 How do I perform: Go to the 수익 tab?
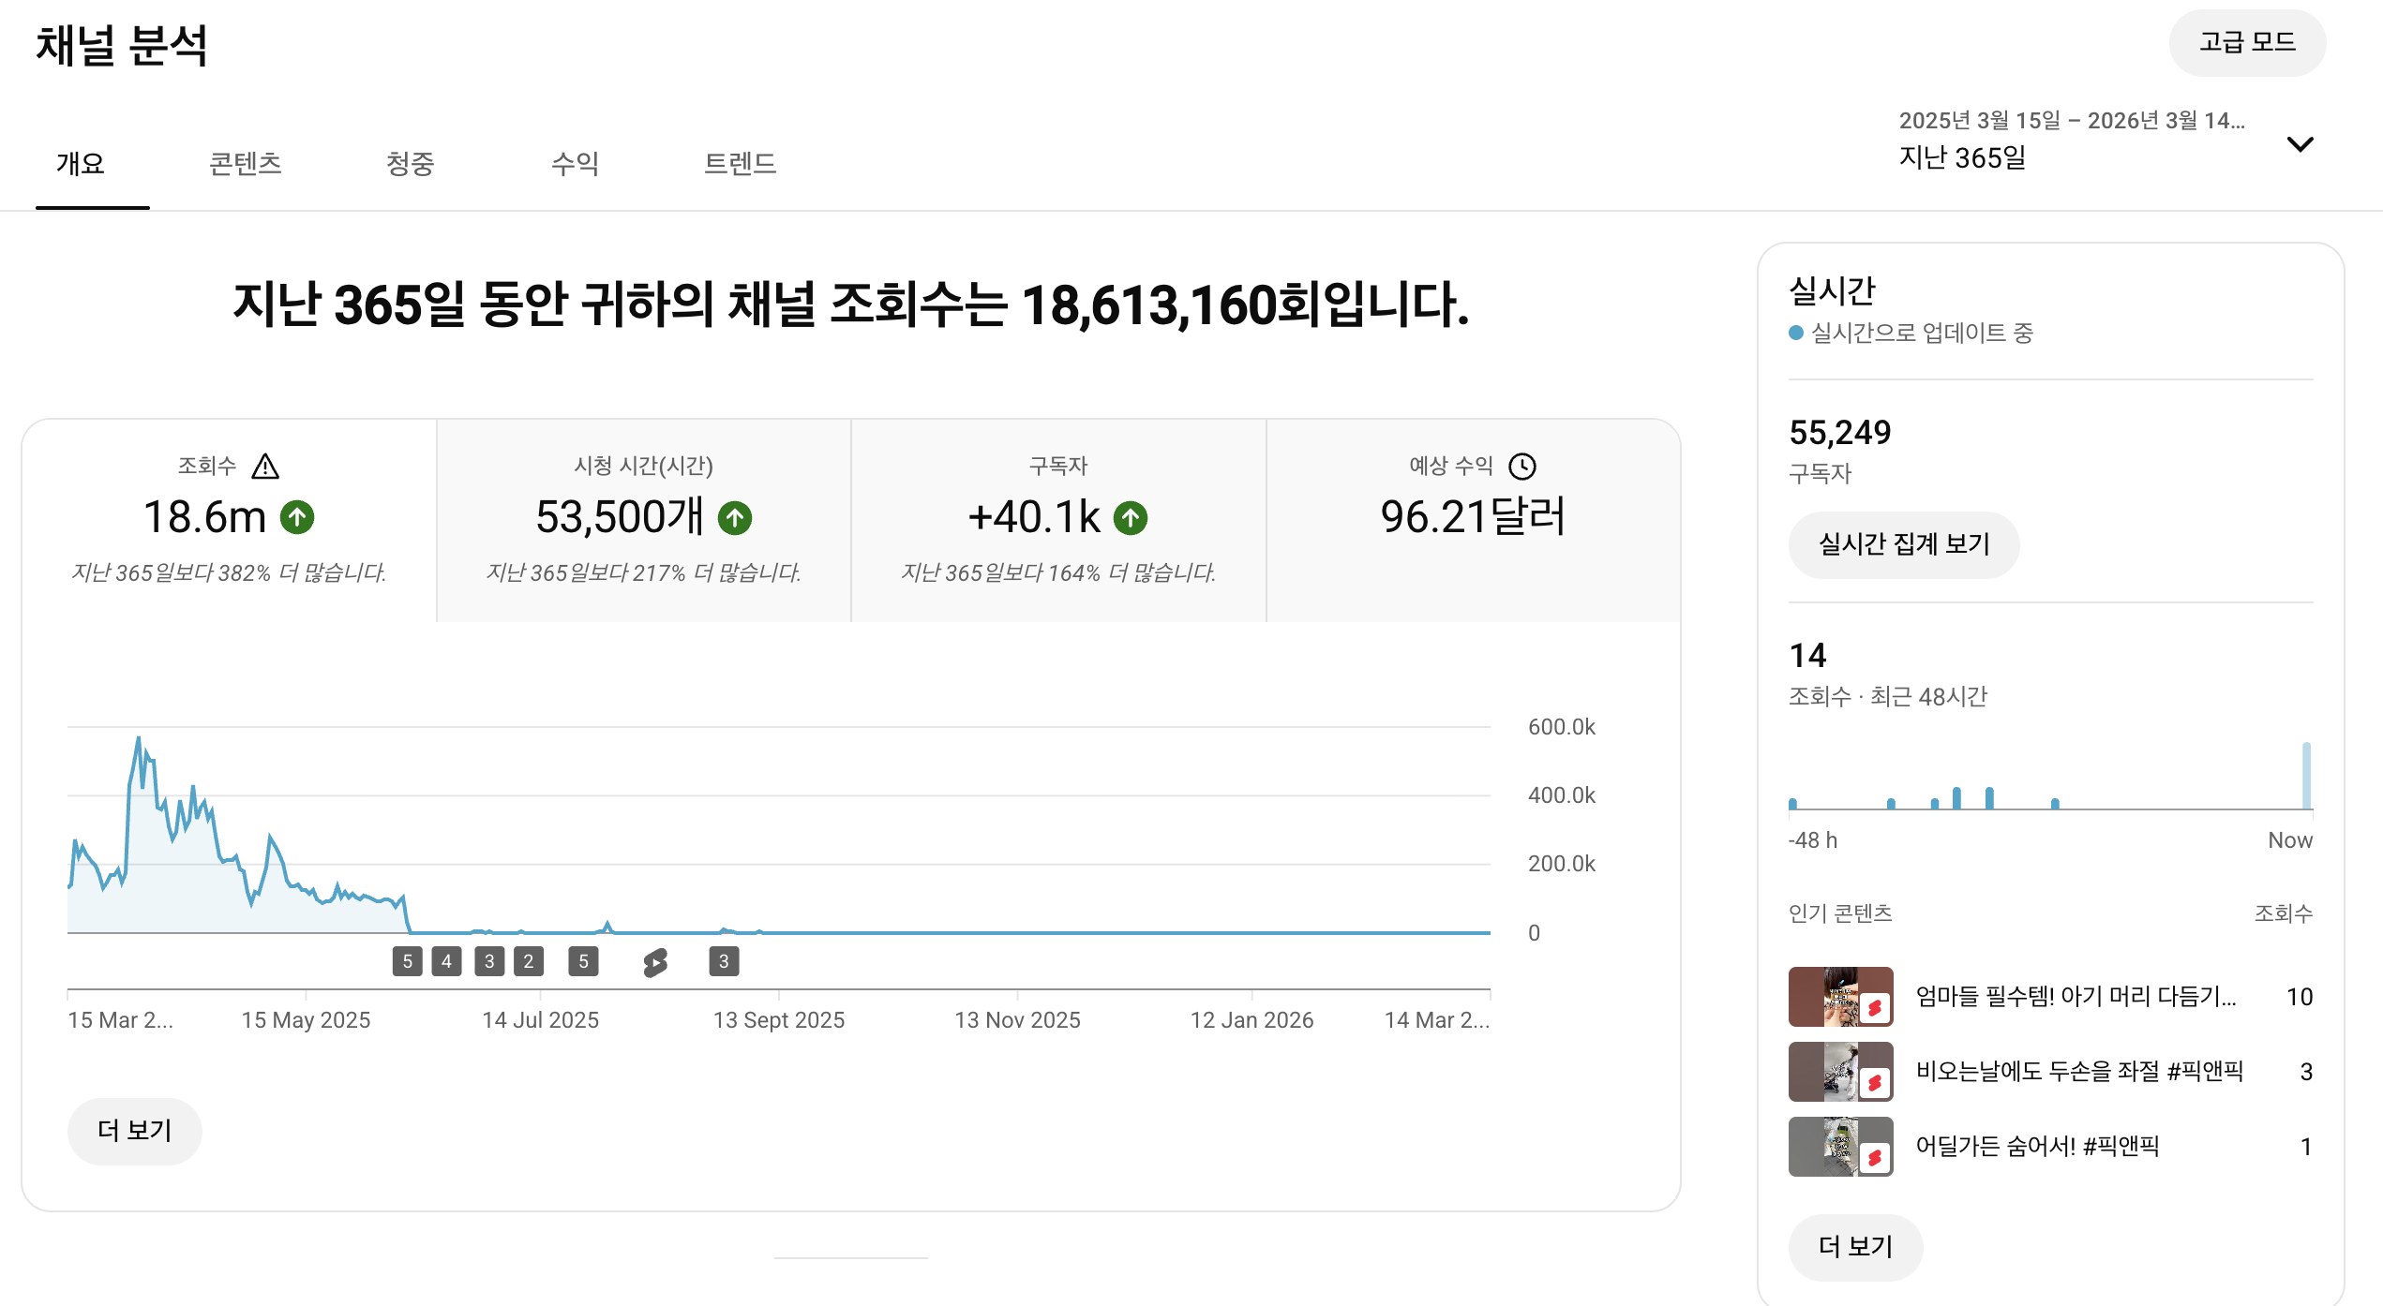(575, 164)
